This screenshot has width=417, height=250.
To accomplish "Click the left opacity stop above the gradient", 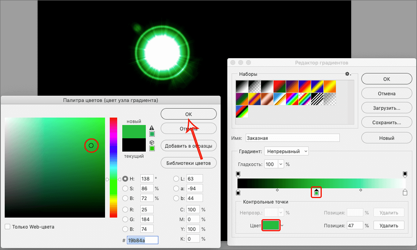I will [238, 174].
